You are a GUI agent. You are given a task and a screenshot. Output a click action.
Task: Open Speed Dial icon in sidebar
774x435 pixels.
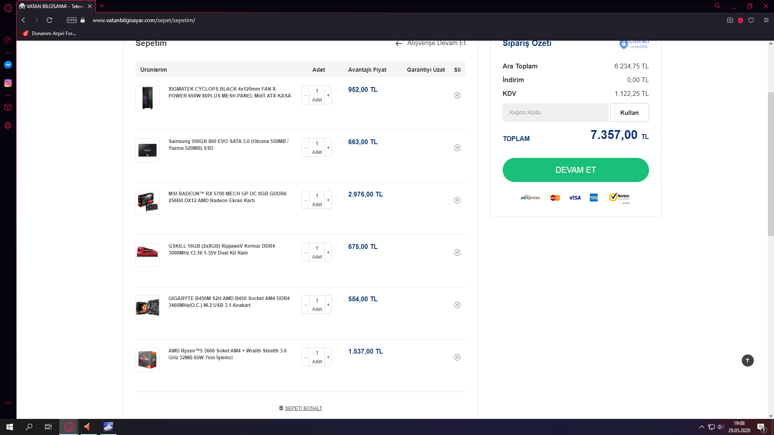pos(8,40)
